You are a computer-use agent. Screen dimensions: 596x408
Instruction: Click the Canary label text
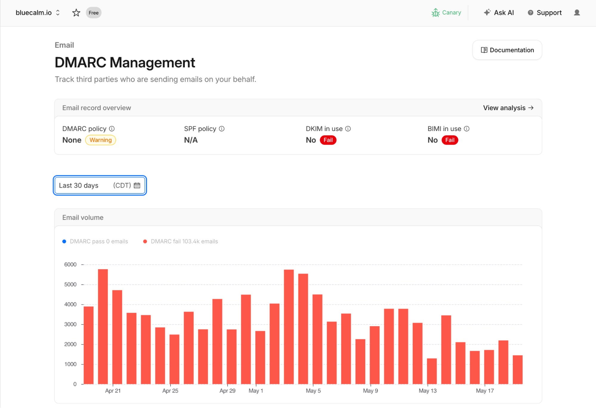[x=451, y=12]
